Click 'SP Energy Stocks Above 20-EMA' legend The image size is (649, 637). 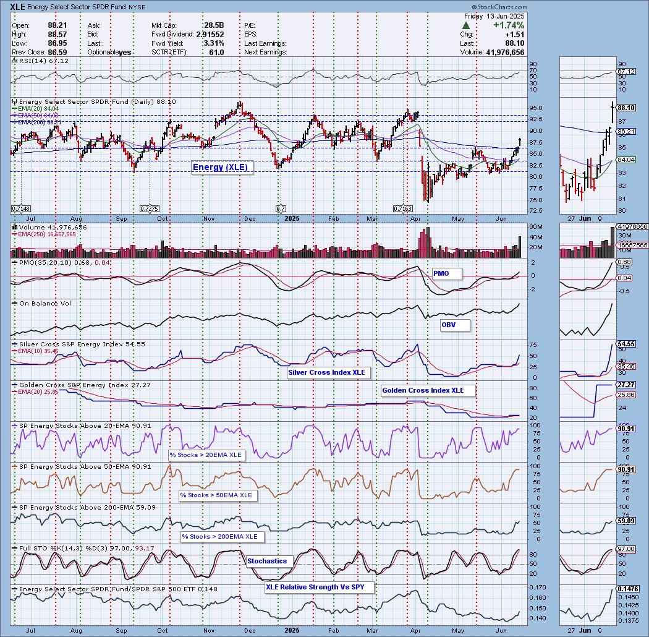(82, 425)
